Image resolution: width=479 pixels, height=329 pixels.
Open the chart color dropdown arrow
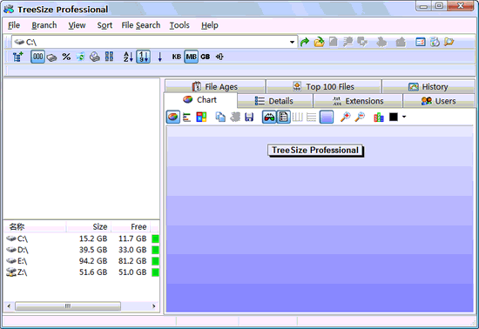click(404, 117)
